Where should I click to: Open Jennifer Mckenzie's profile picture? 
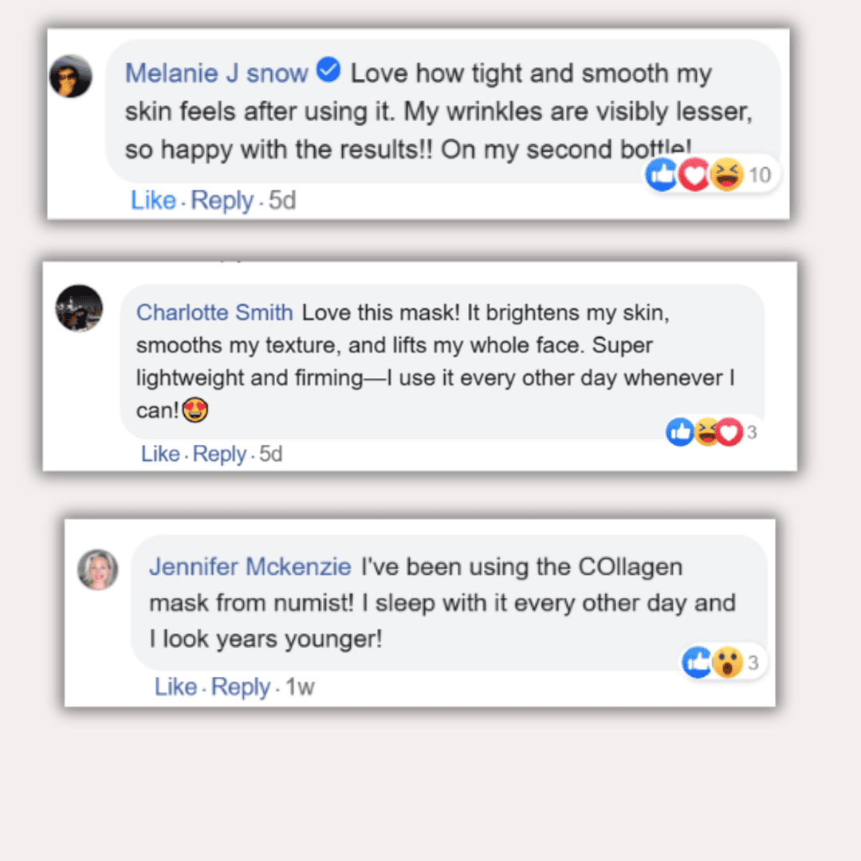click(97, 570)
